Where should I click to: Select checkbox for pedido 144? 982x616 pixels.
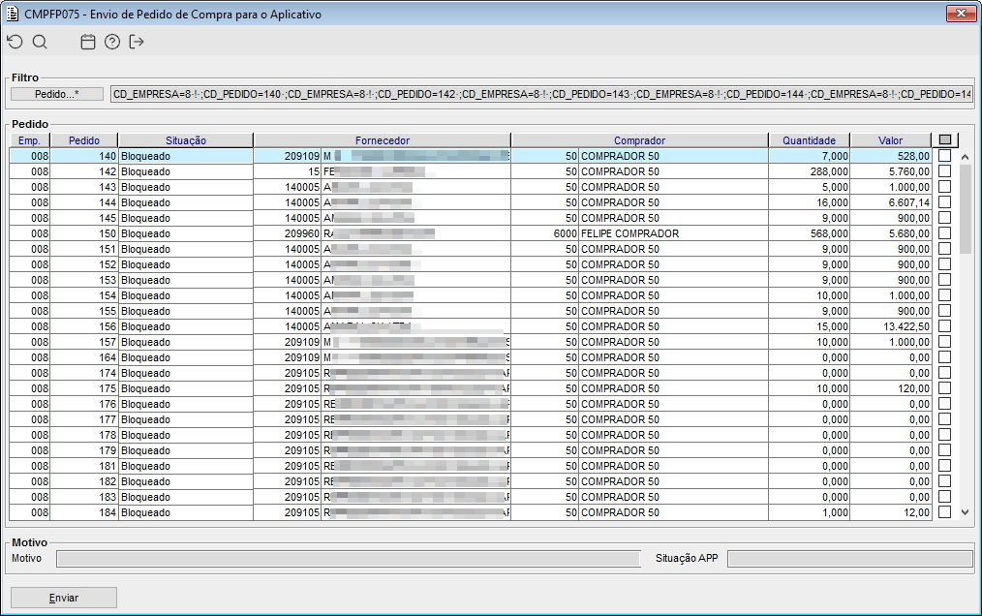944,202
